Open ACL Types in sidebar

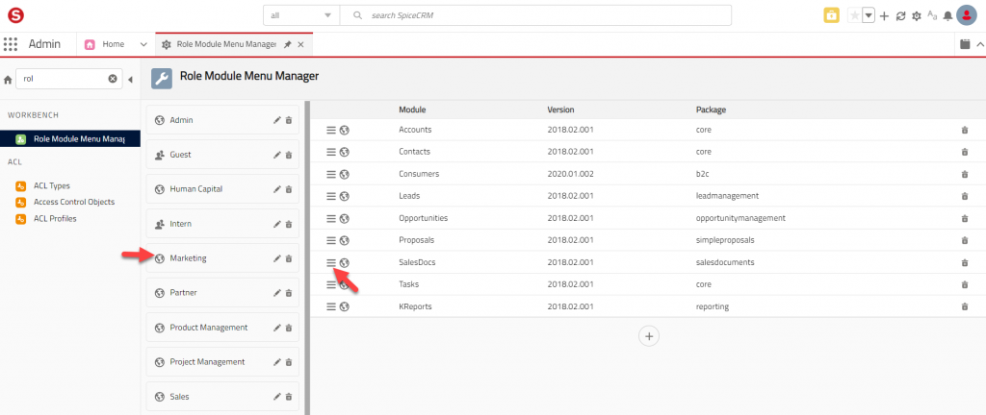(52, 185)
